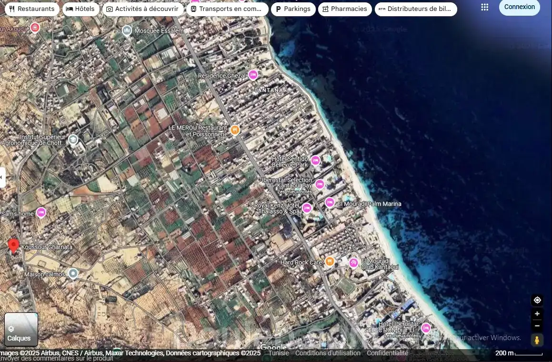Expand the collapsed side panel arrow

(2, 177)
